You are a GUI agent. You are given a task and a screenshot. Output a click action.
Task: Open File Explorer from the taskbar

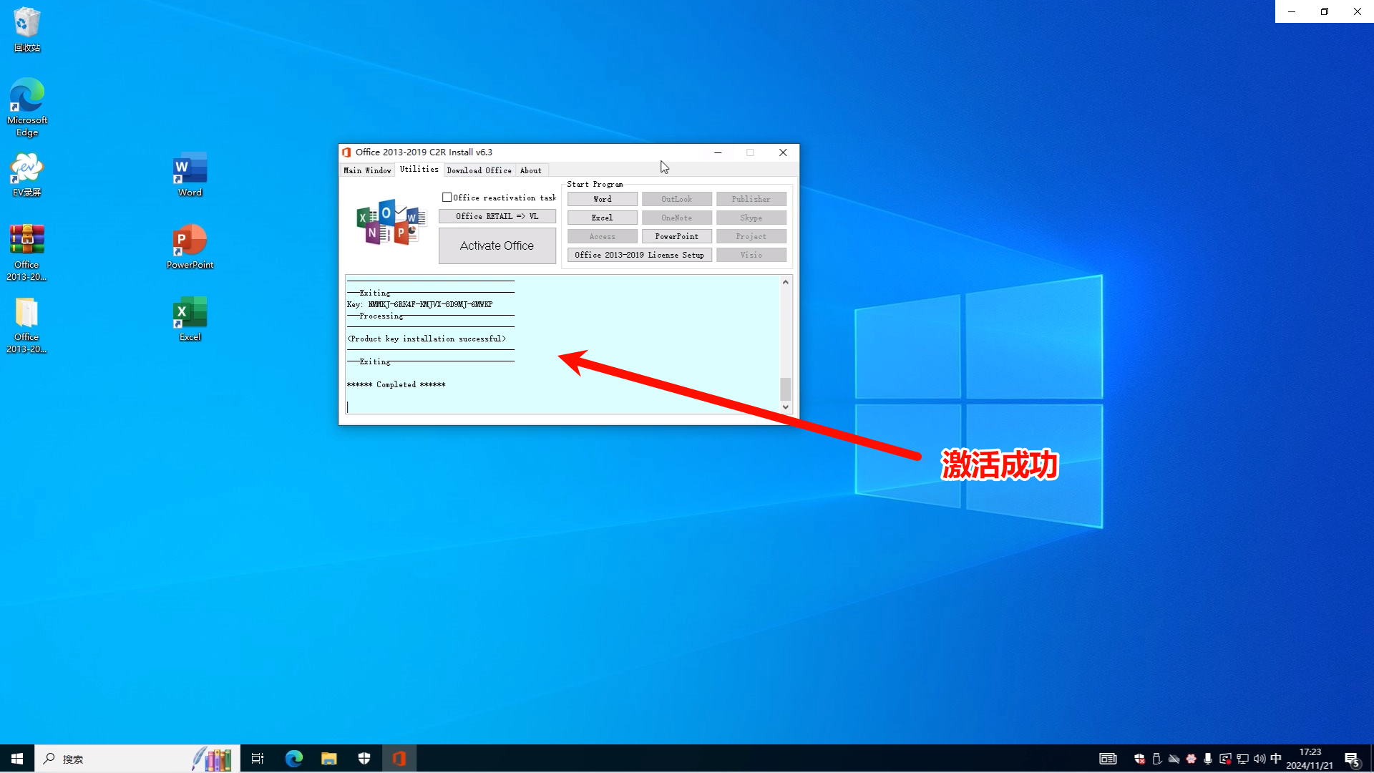(x=328, y=759)
